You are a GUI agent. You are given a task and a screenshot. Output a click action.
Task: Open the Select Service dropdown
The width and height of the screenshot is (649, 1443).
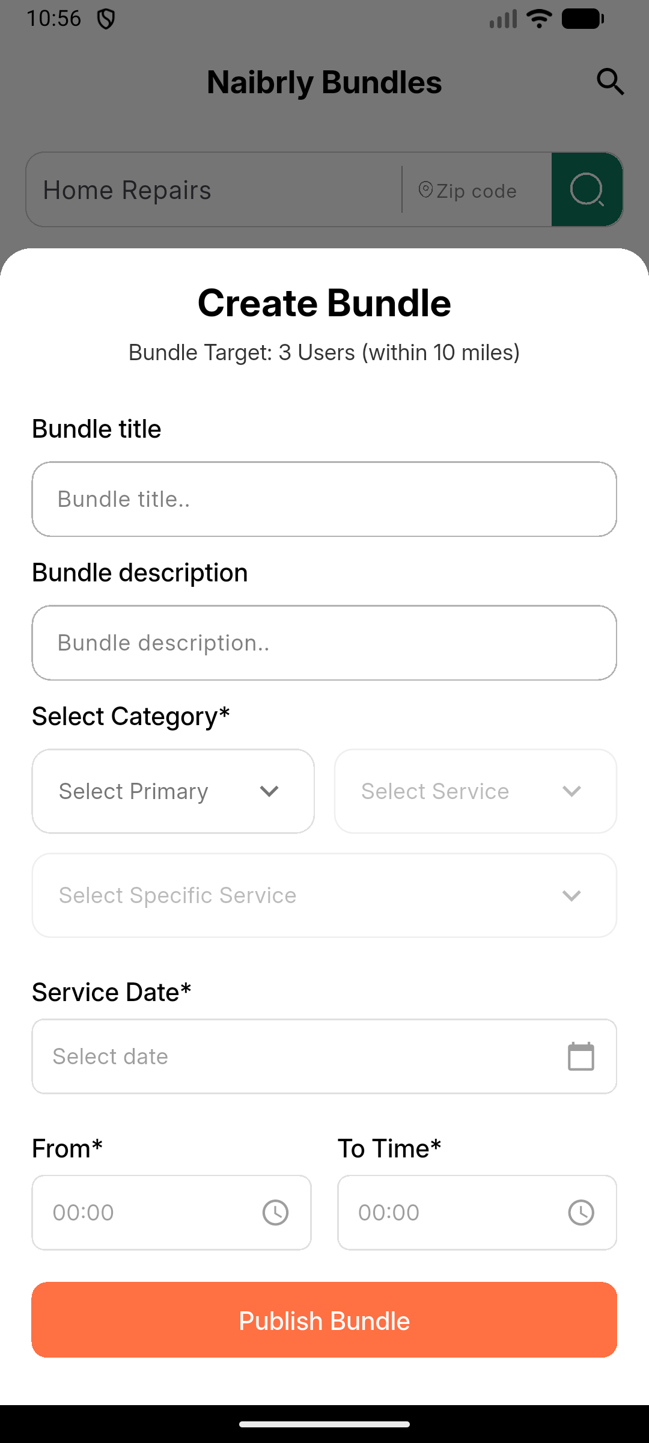coord(475,791)
